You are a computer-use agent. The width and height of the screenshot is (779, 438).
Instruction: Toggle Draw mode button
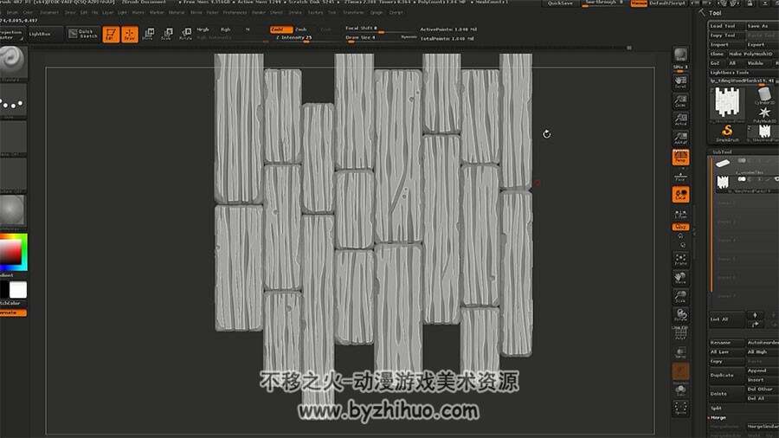coord(130,35)
